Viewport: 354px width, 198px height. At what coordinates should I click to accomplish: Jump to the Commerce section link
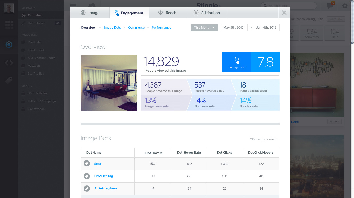click(x=136, y=28)
